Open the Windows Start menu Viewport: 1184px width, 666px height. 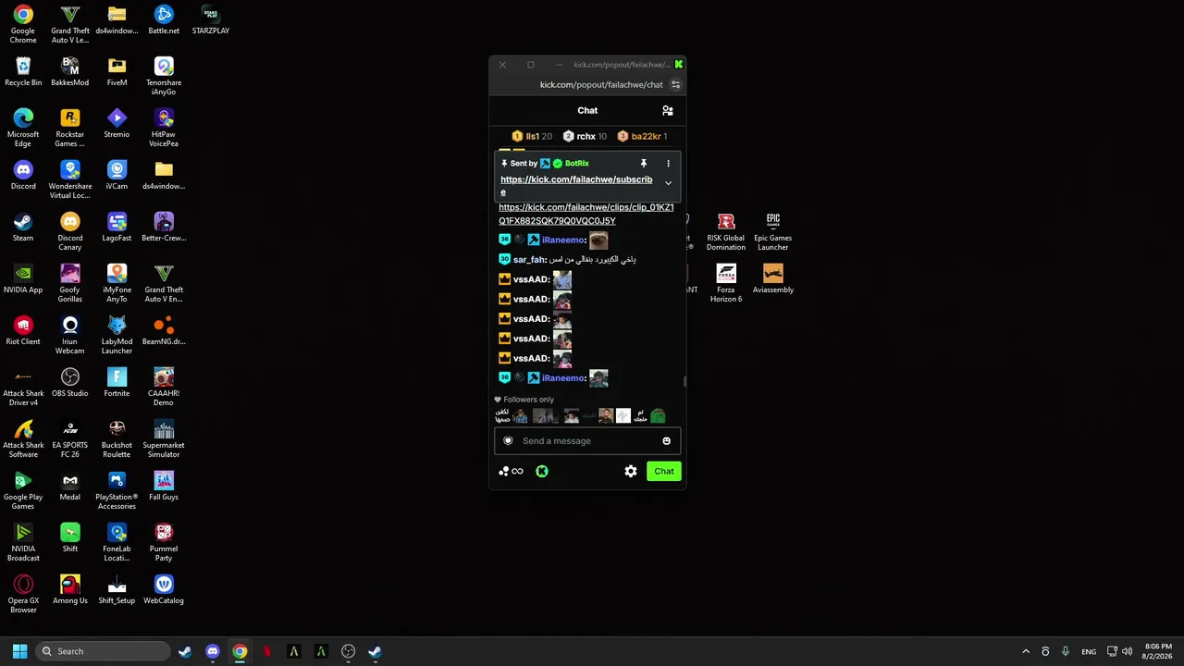pyautogui.click(x=19, y=651)
